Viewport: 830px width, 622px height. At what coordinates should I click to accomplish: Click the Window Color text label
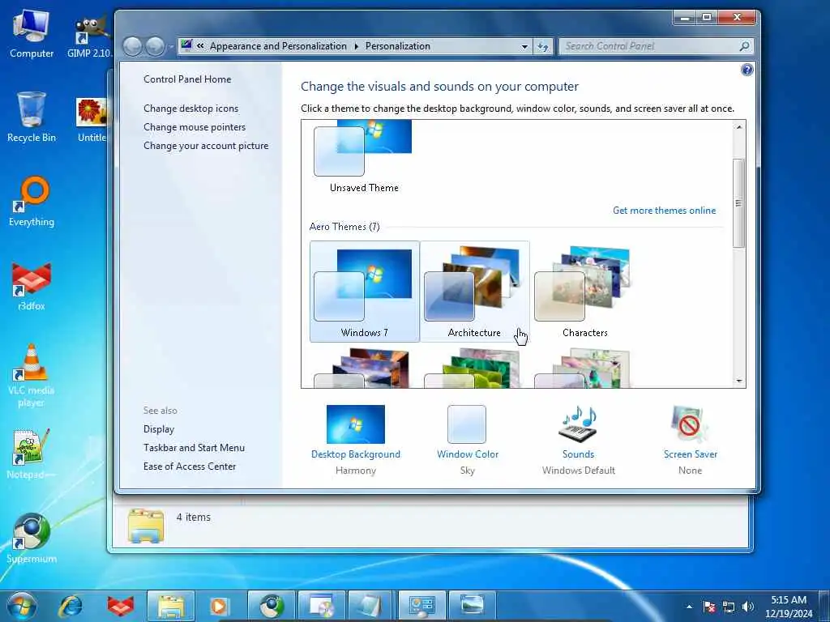point(468,454)
